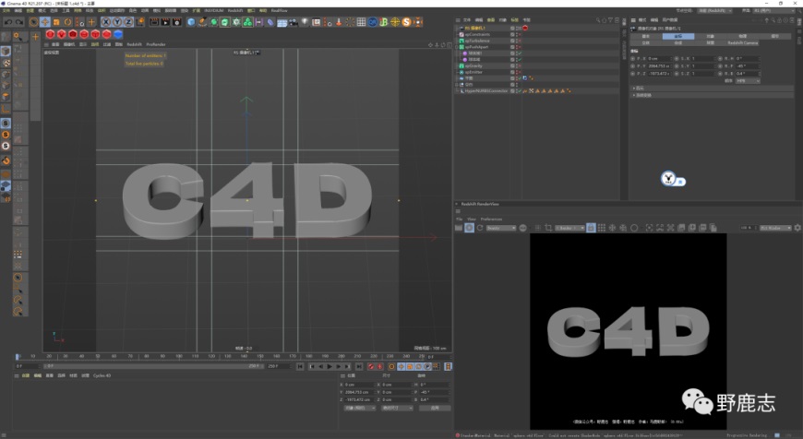Open the Redshift menu in menu bar
803x439 pixels.
[235, 11]
